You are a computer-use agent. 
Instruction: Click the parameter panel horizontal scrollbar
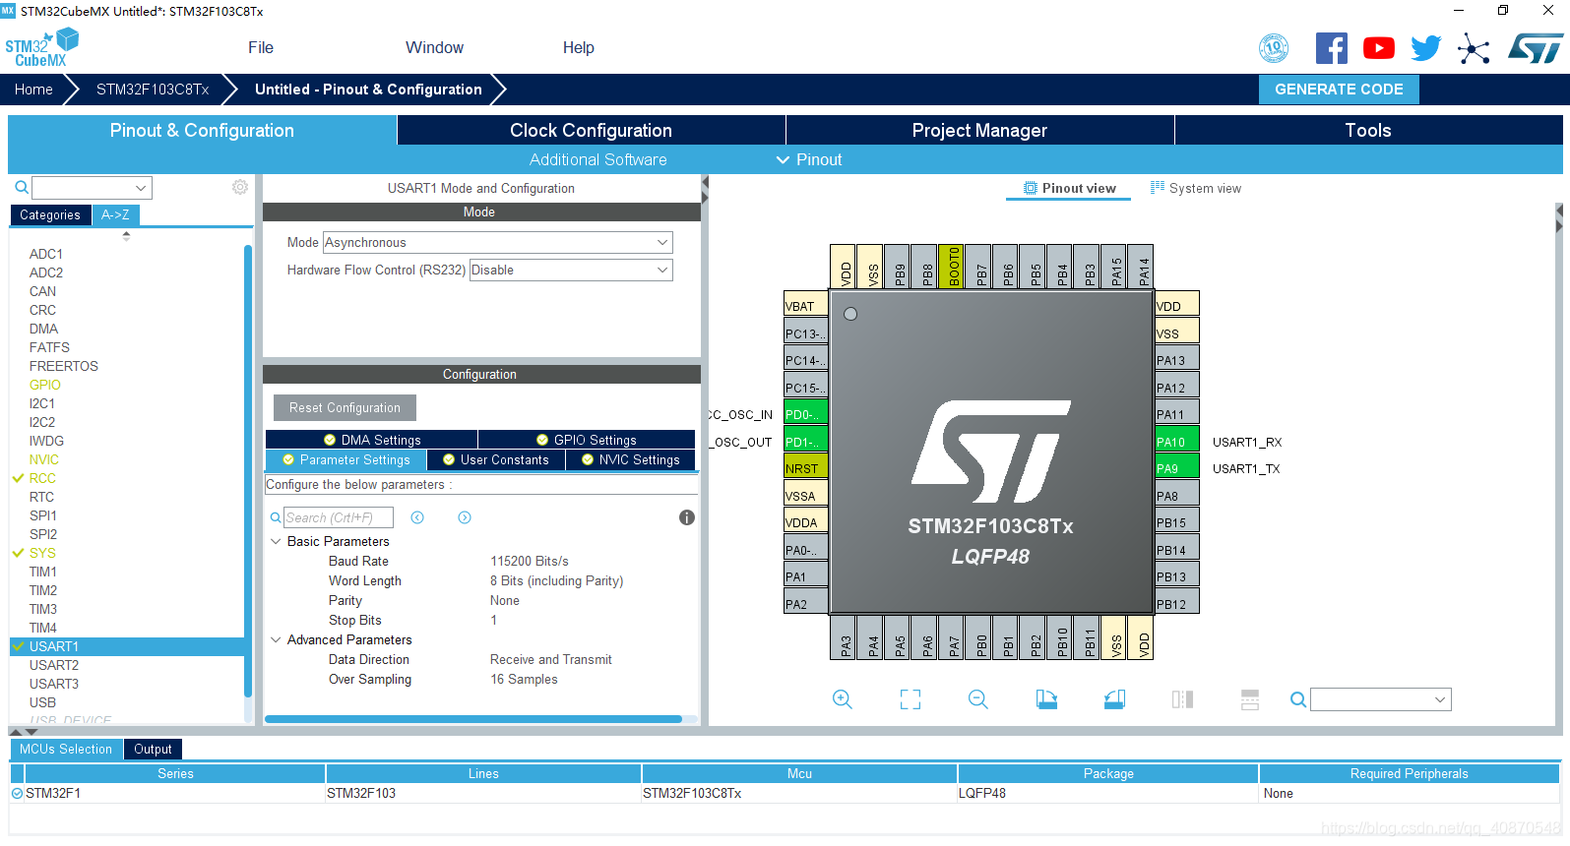(x=473, y=719)
